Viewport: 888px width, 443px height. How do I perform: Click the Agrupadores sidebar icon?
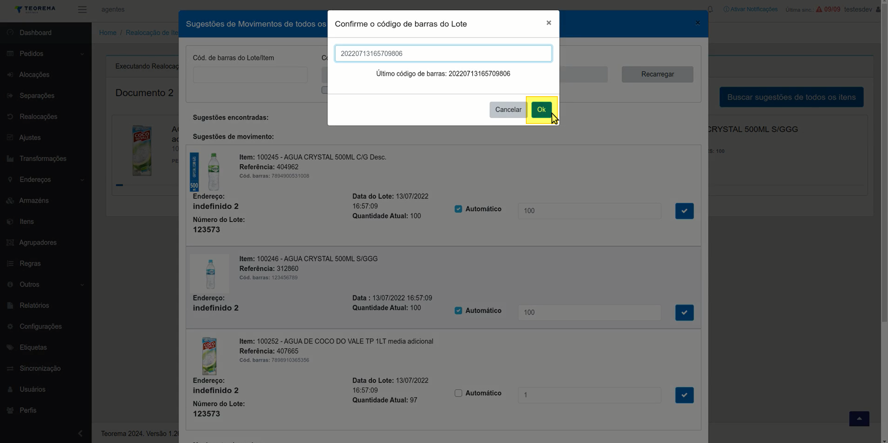[10, 243]
